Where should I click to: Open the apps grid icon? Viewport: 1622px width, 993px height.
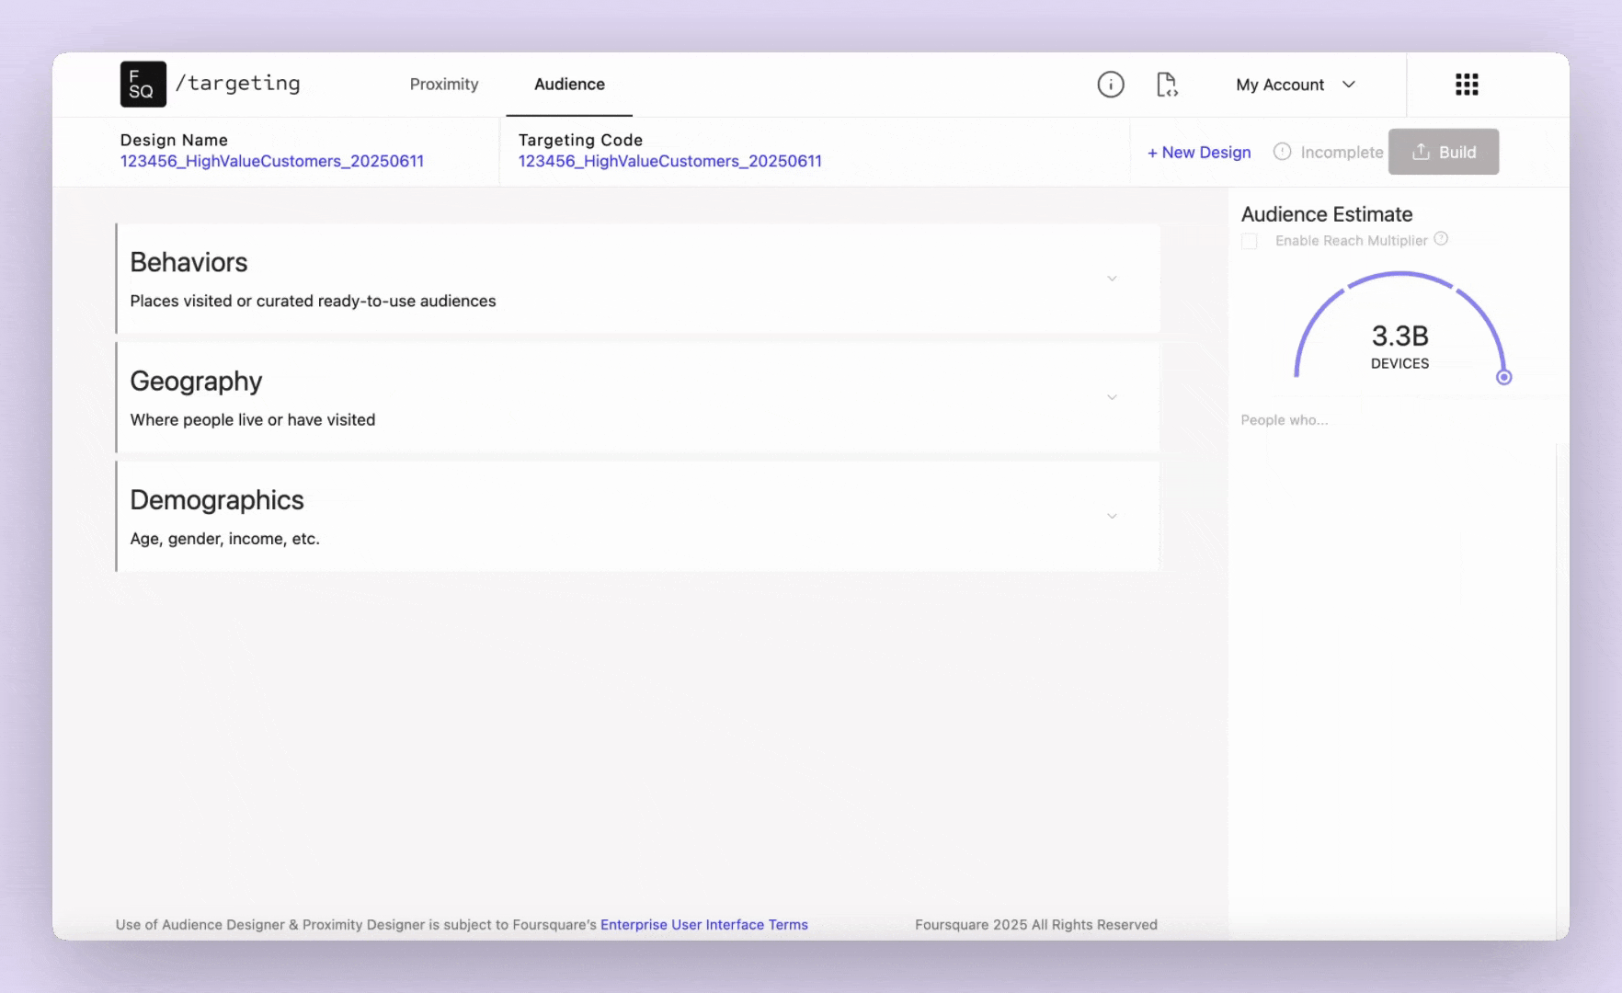(1467, 85)
